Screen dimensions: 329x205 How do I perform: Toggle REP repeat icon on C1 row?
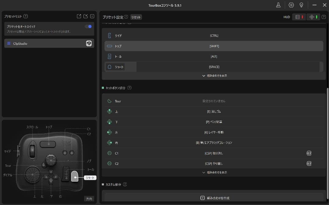(309, 153)
